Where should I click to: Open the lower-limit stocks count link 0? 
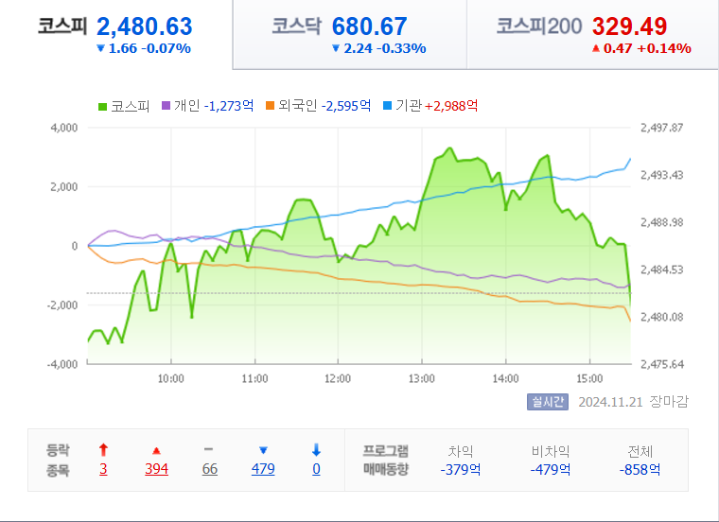pos(316,469)
